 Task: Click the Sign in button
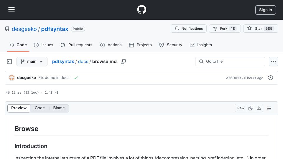point(266,10)
